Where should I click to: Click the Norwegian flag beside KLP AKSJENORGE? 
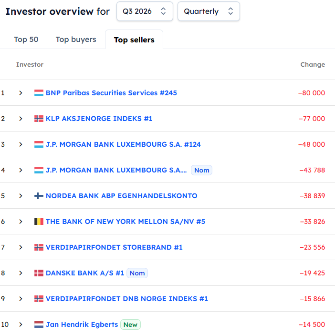pyautogui.click(x=39, y=119)
